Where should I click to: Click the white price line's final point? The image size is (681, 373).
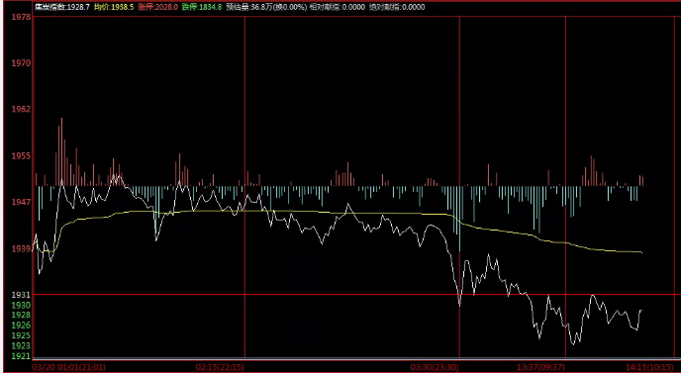point(641,310)
